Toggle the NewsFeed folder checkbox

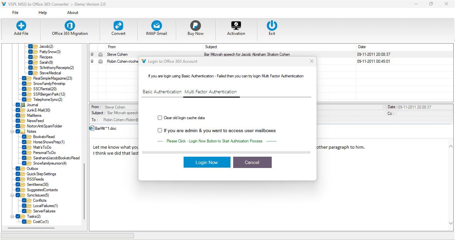(x=18, y=121)
